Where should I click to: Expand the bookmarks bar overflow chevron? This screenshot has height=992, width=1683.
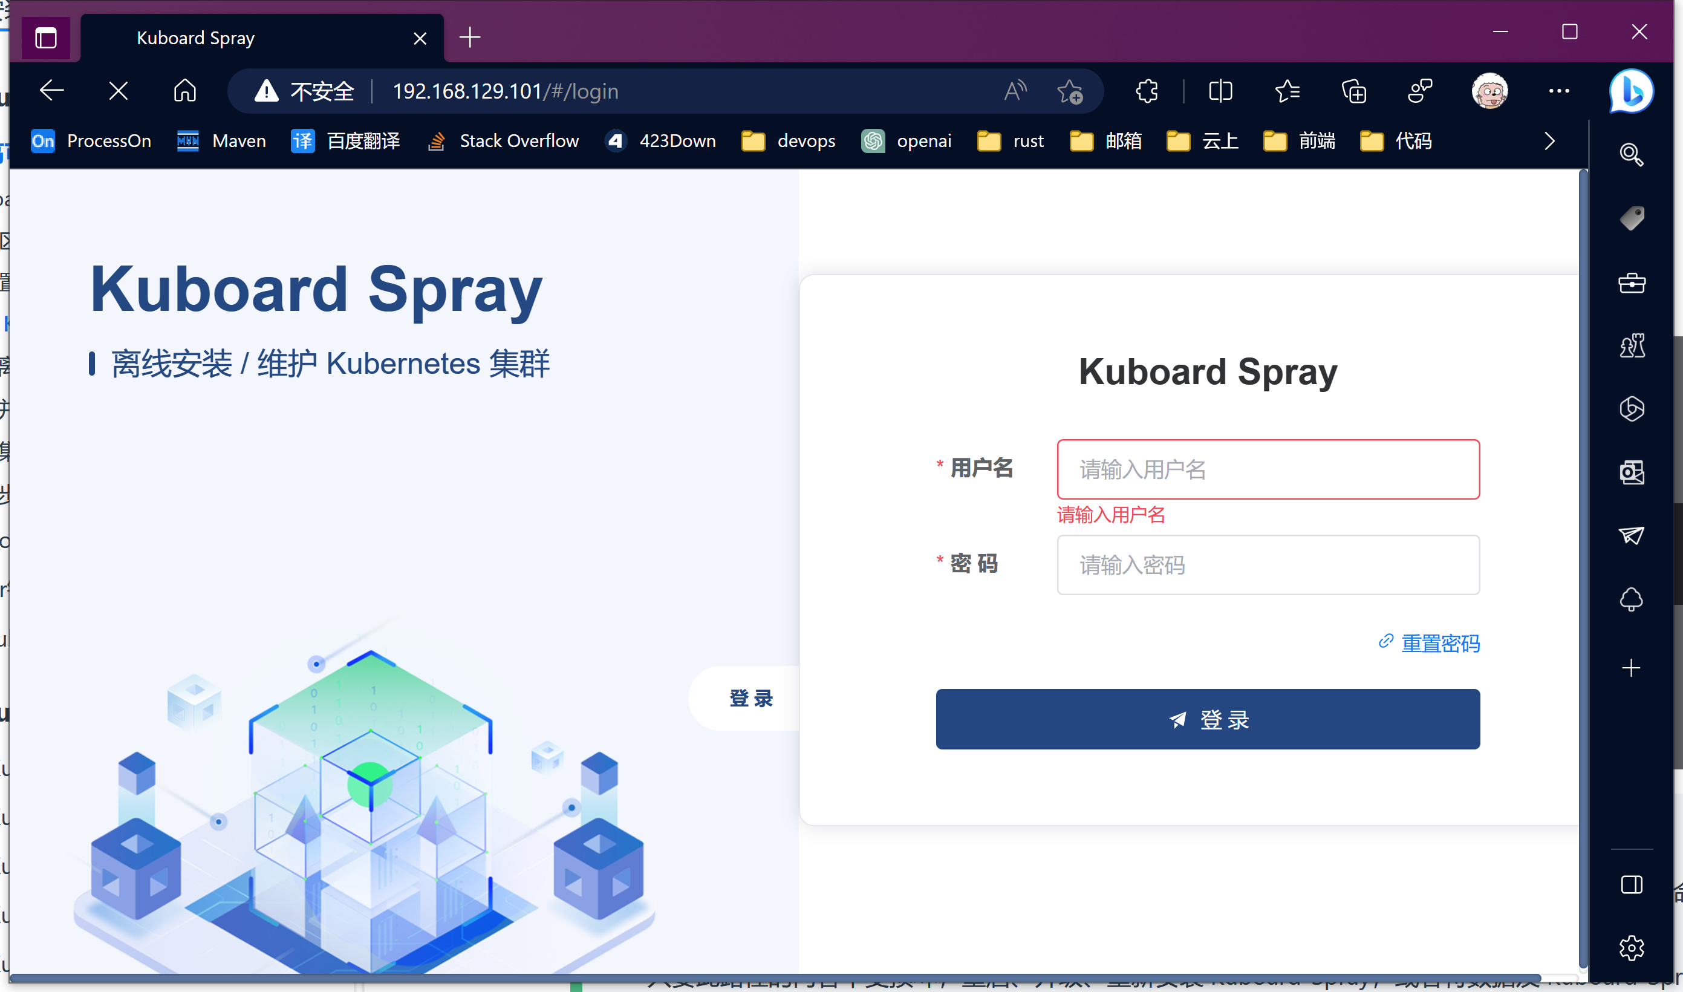(1549, 141)
